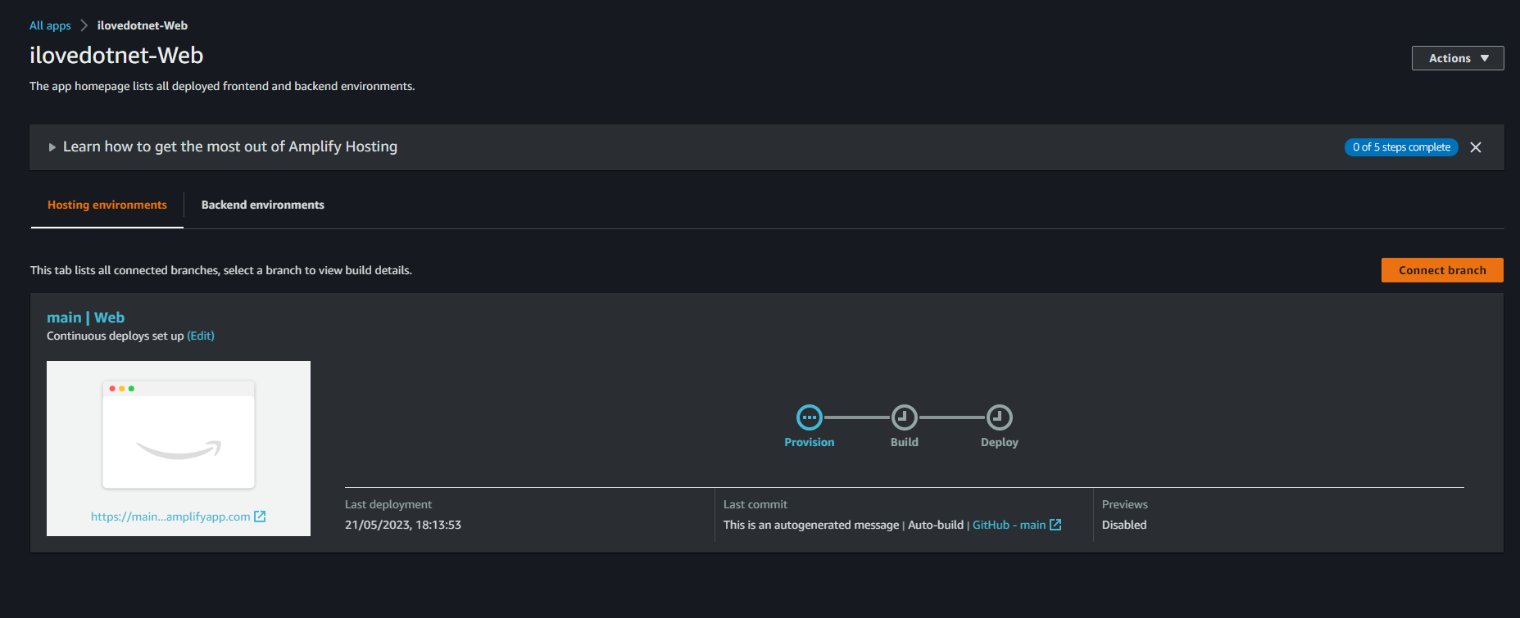Click the 21/05/2023, 18:13:53 deployment timestamp
This screenshot has height=618, width=1520.
click(403, 525)
